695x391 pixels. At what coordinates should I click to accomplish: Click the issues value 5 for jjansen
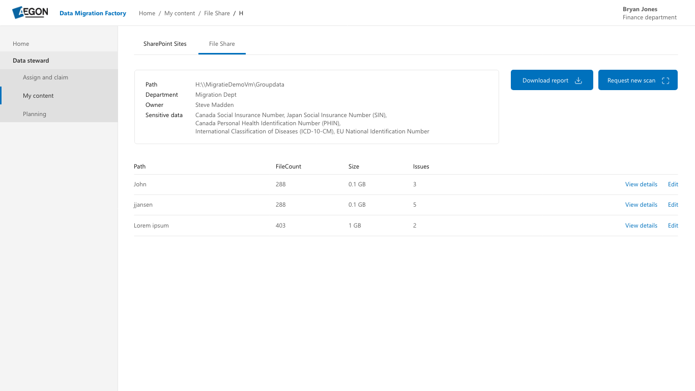[x=415, y=205]
